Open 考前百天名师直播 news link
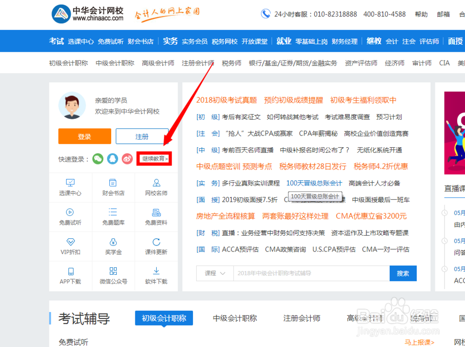Viewport: 465px width, 347px height. tap(248, 150)
